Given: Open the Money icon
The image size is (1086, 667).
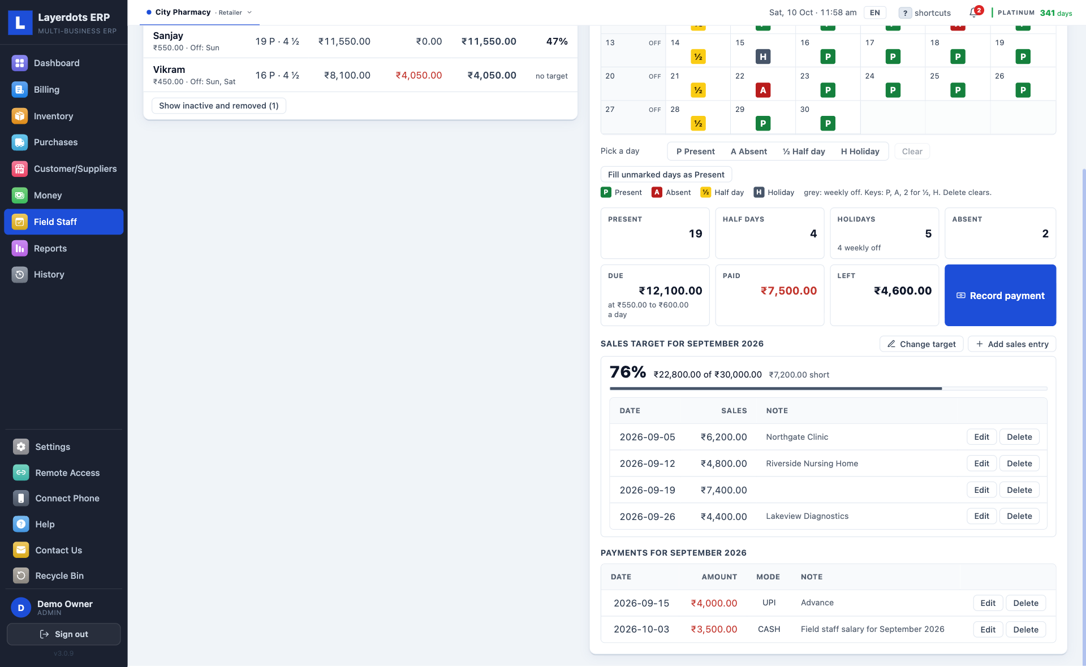Looking at the screenshot, I should tap(20, 196).
